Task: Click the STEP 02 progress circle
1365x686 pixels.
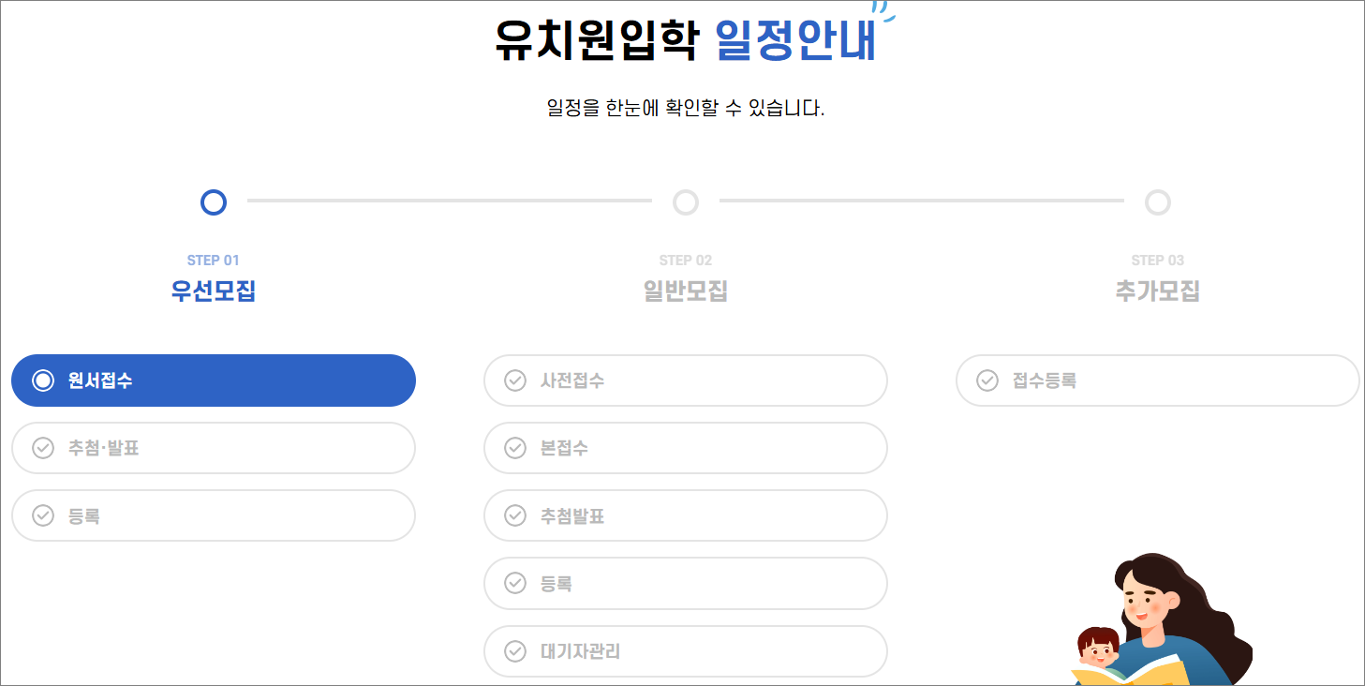Action: 685,201
